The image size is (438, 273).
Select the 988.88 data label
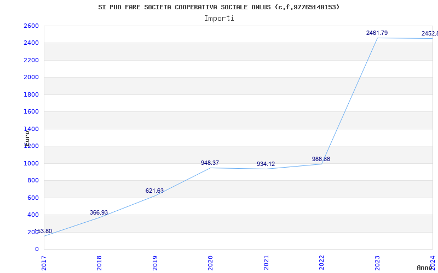coord(321,159)
